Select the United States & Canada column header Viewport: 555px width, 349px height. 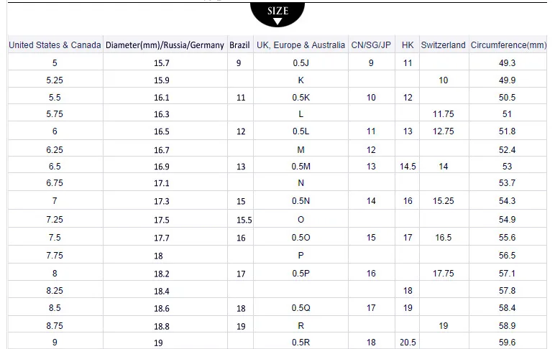click(x=55, y=45)
